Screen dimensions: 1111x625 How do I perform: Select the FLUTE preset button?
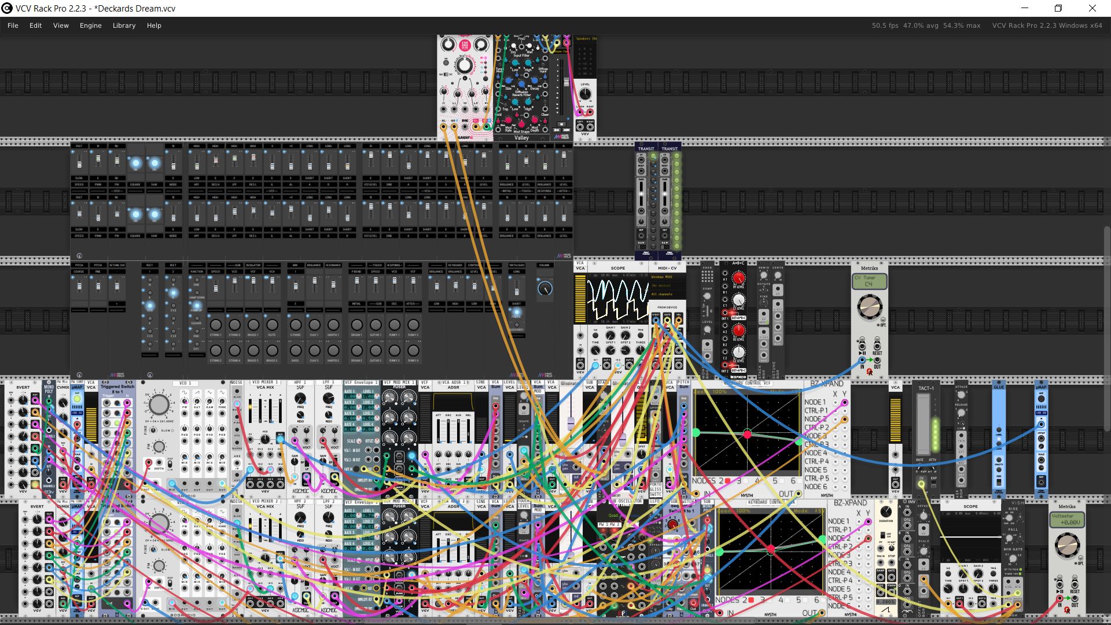point(272,325)
